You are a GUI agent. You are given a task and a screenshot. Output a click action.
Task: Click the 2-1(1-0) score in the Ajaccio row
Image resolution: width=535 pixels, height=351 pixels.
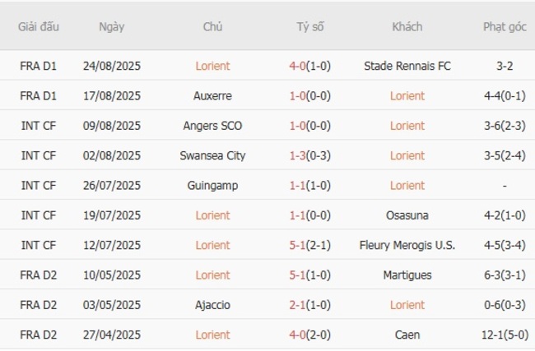(x=310, y=305)
